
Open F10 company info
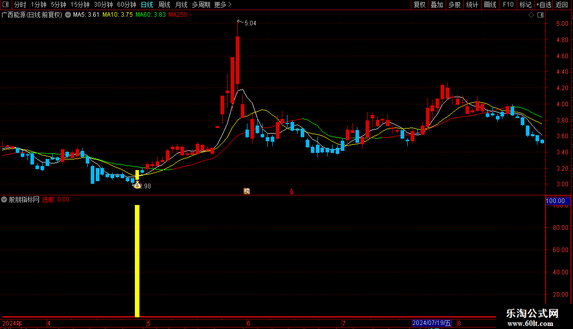point(508,5)
